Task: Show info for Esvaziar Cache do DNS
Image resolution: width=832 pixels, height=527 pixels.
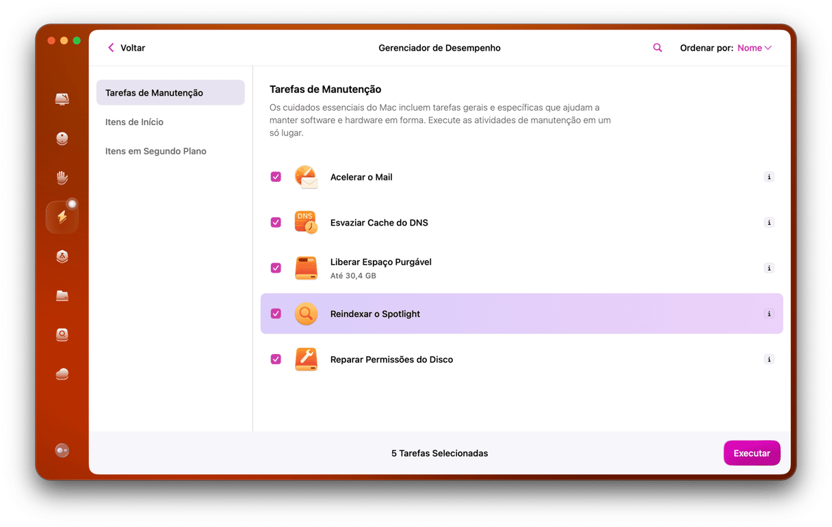Action: (769, 223)
